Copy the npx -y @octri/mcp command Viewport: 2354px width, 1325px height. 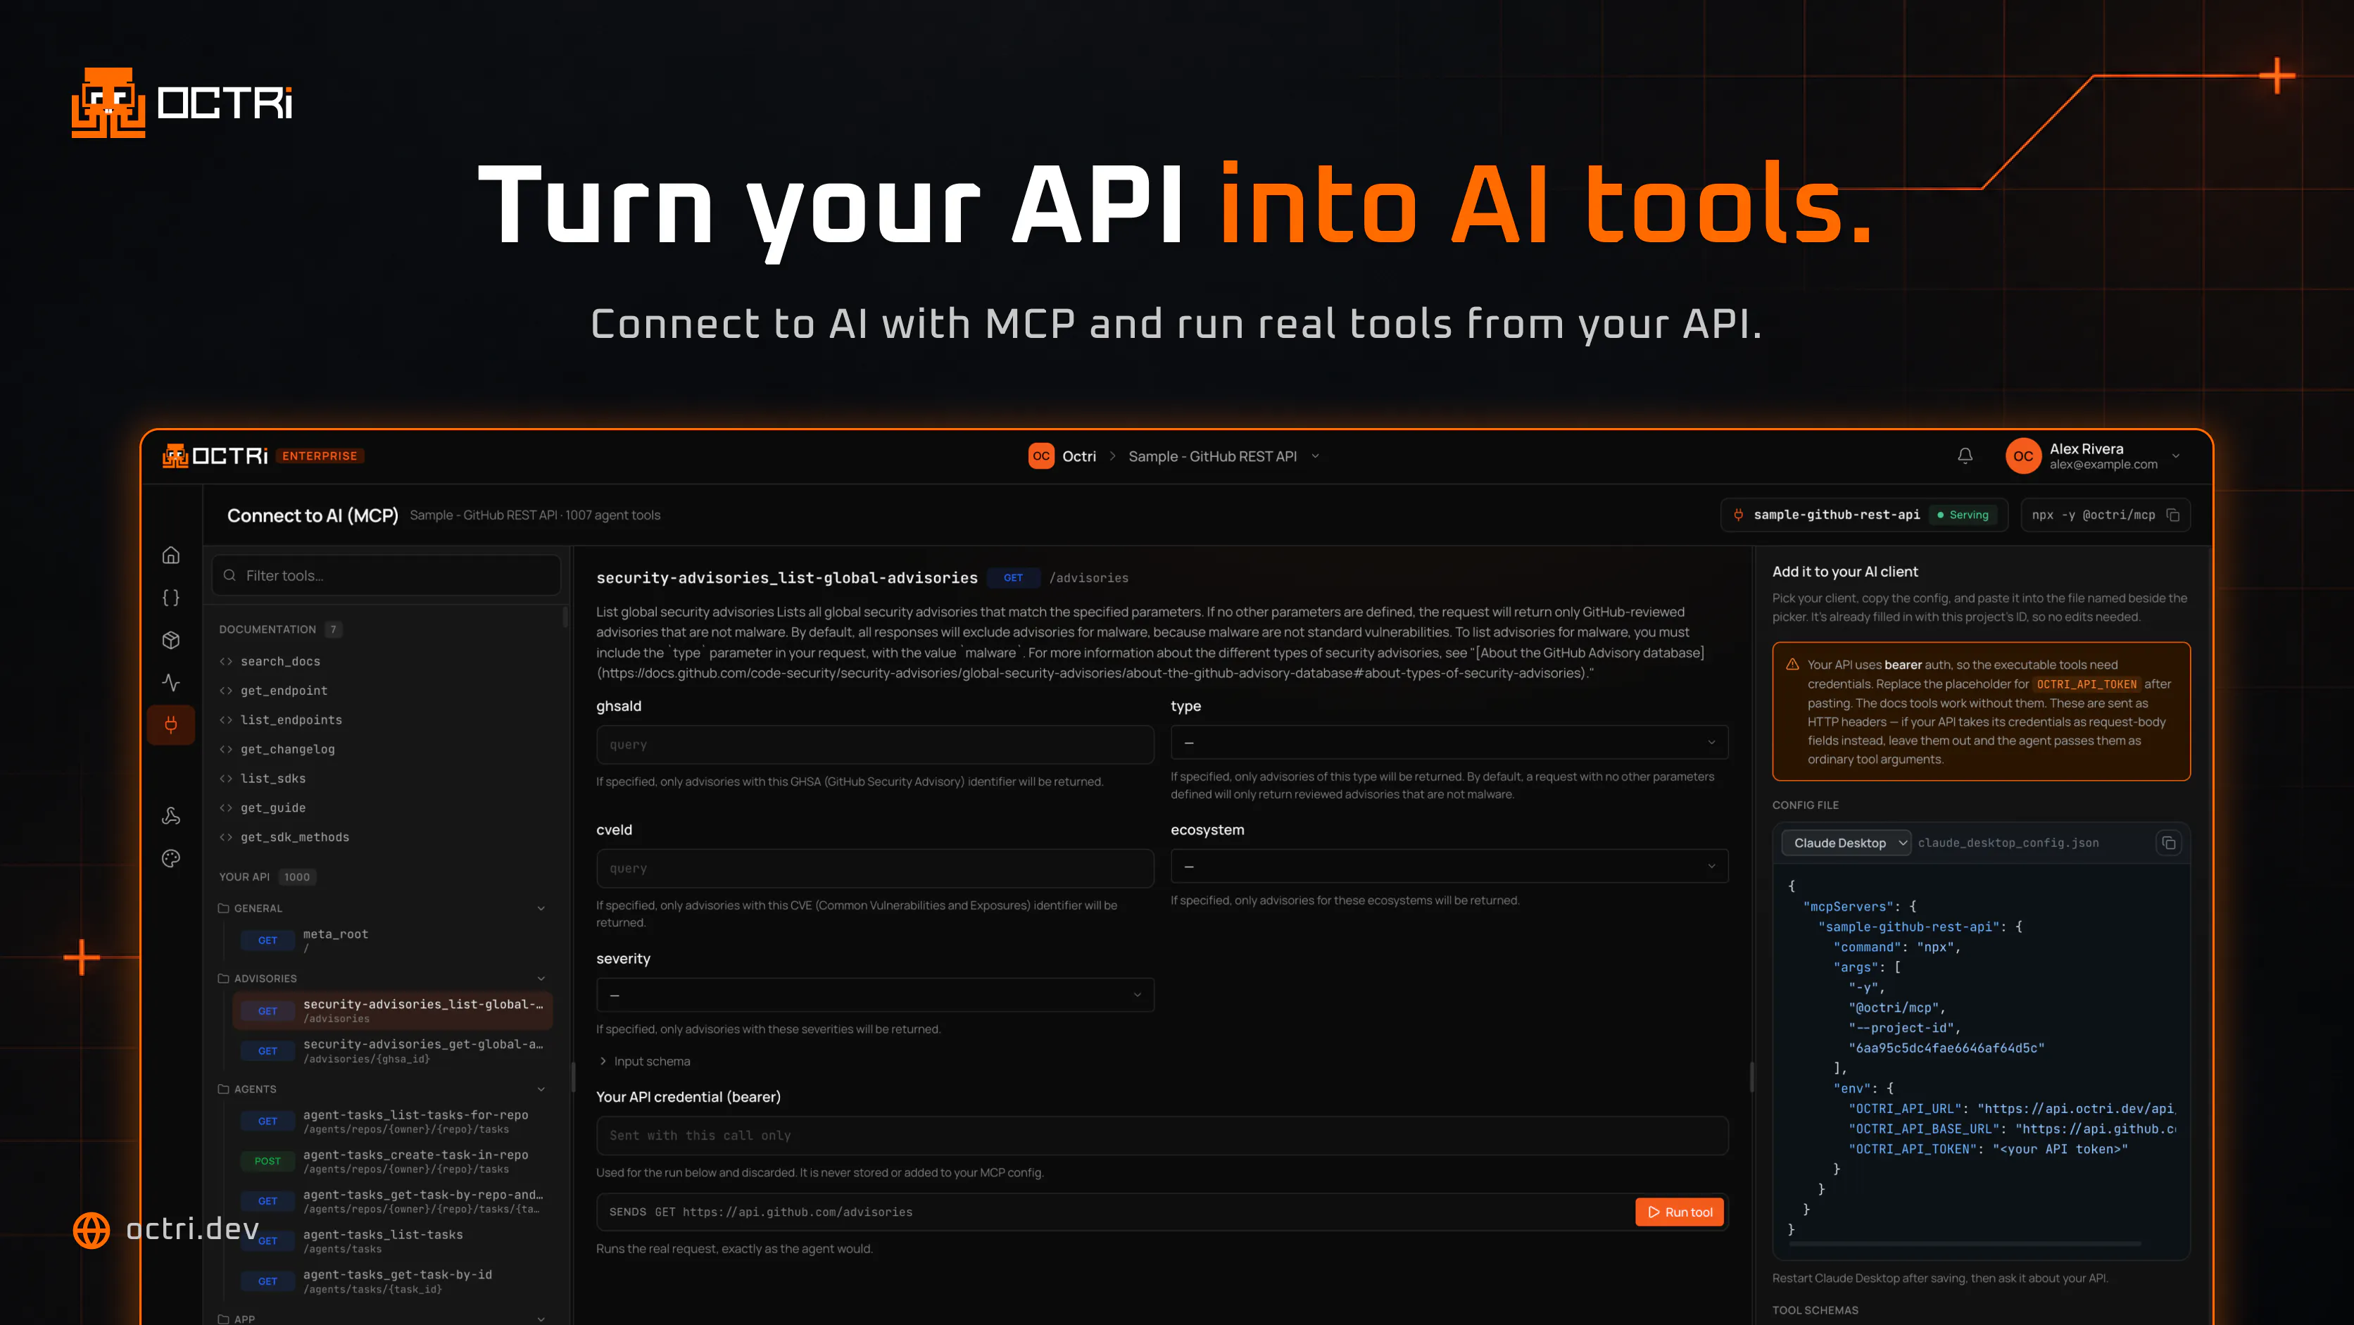pyautogui.click(x=2173, y=515)
